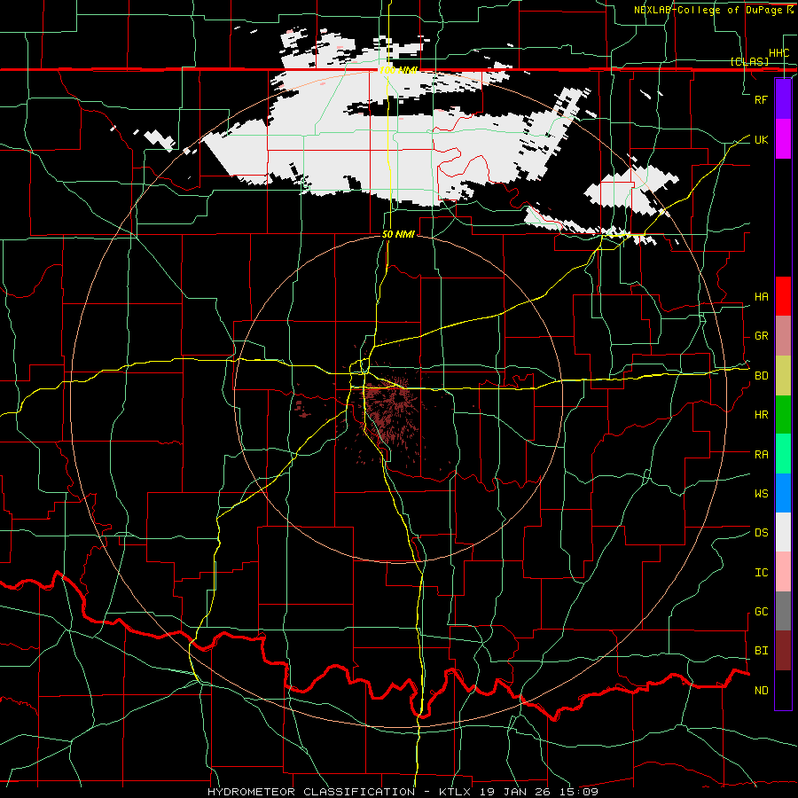
Task: Select the BD legend label
Action: [761, 376]
